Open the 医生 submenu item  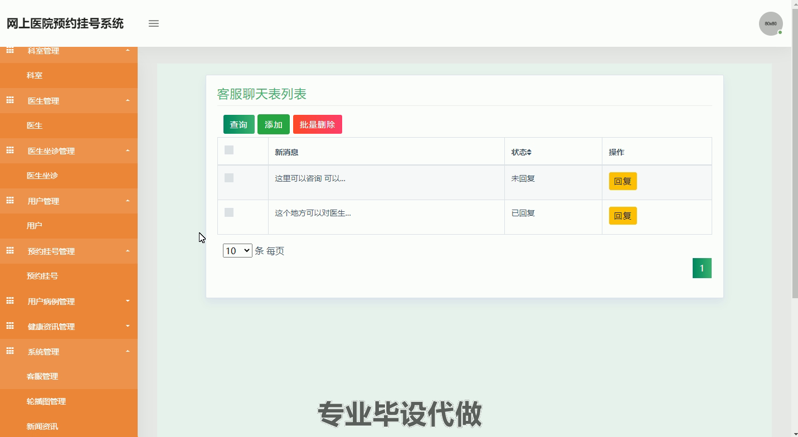(69, 125)
